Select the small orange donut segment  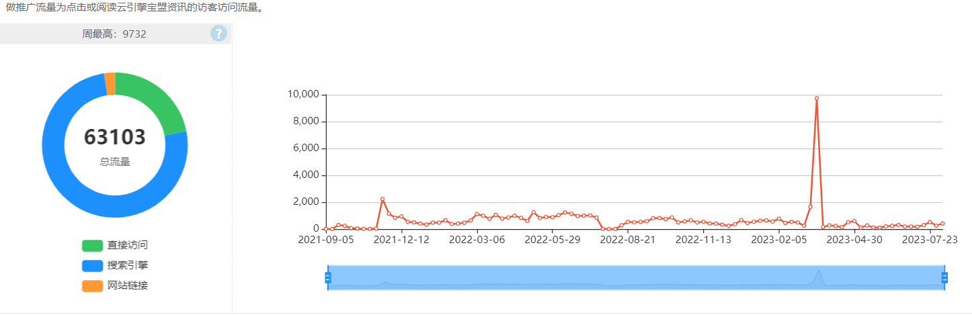coord(110,84)
